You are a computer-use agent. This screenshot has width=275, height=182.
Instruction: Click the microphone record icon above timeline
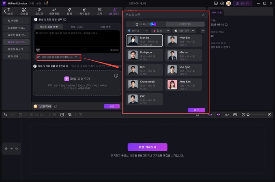pos(198,115)
